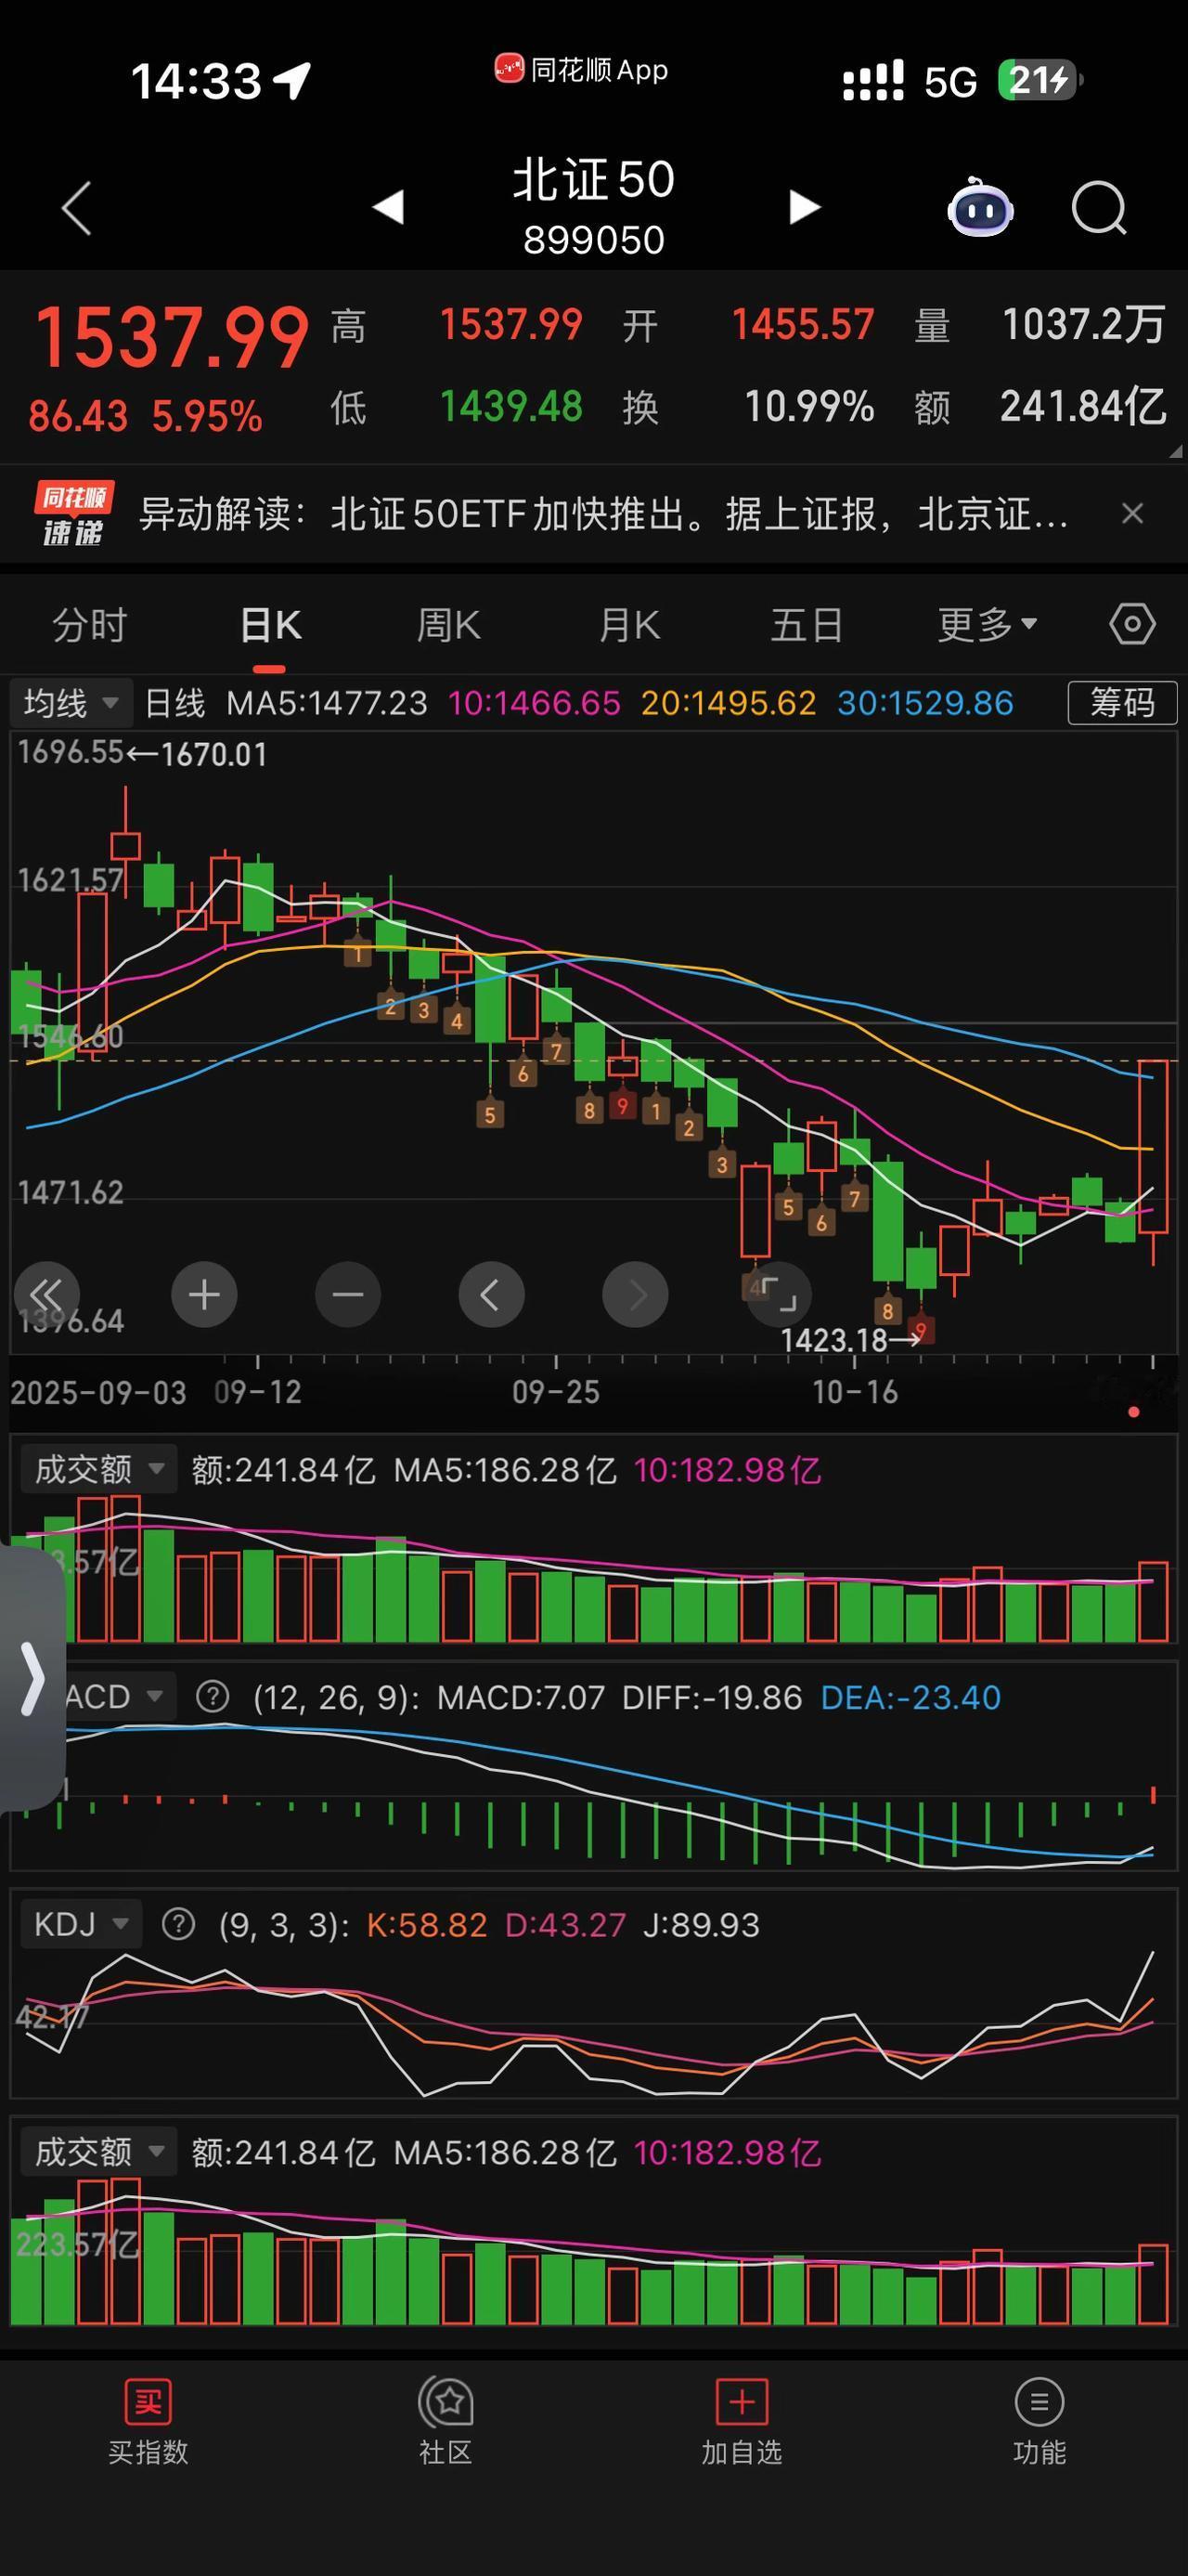Screen dimensions: 1188x2576
Task: Expand chart to fullscreen
Action: pyautogui.click(x=779, y=1294)
